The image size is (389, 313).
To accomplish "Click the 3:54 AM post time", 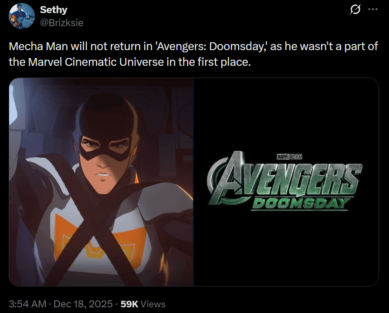I will pyautogui.click(x=27, y=304).
